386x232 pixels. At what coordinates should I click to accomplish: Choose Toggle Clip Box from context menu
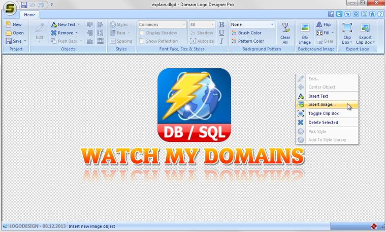point(327,113)
